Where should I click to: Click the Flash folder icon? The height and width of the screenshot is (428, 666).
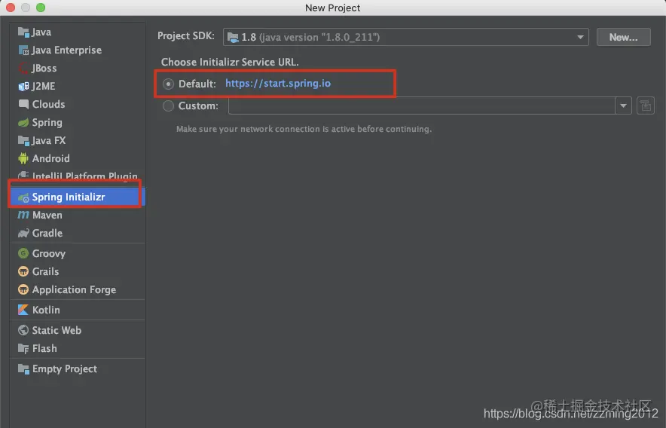[x=23, y=349]
